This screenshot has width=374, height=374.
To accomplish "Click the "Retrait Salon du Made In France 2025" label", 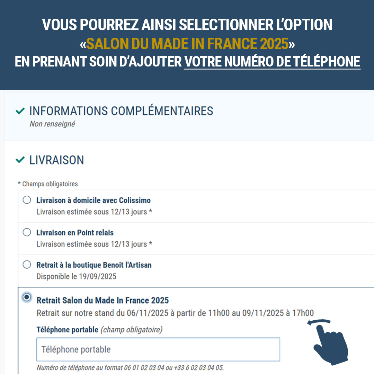I will [x=103, y=300].
